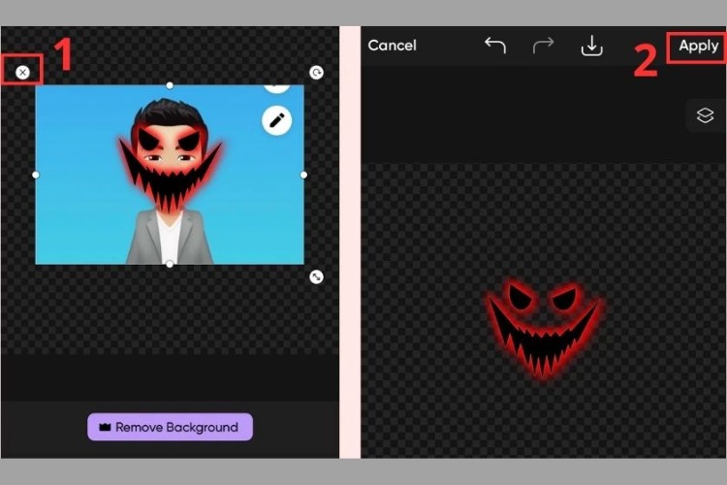This screenshot has height=485, width=727.
Task: Click the scale handle at the bottom right
Action: click(x=316, y=277)
